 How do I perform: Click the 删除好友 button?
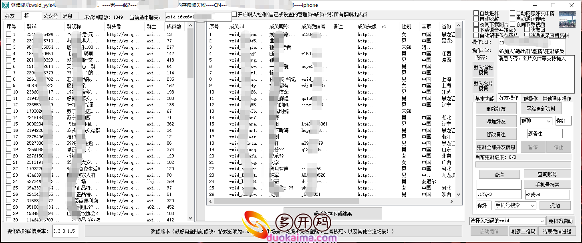coord(496,108)
